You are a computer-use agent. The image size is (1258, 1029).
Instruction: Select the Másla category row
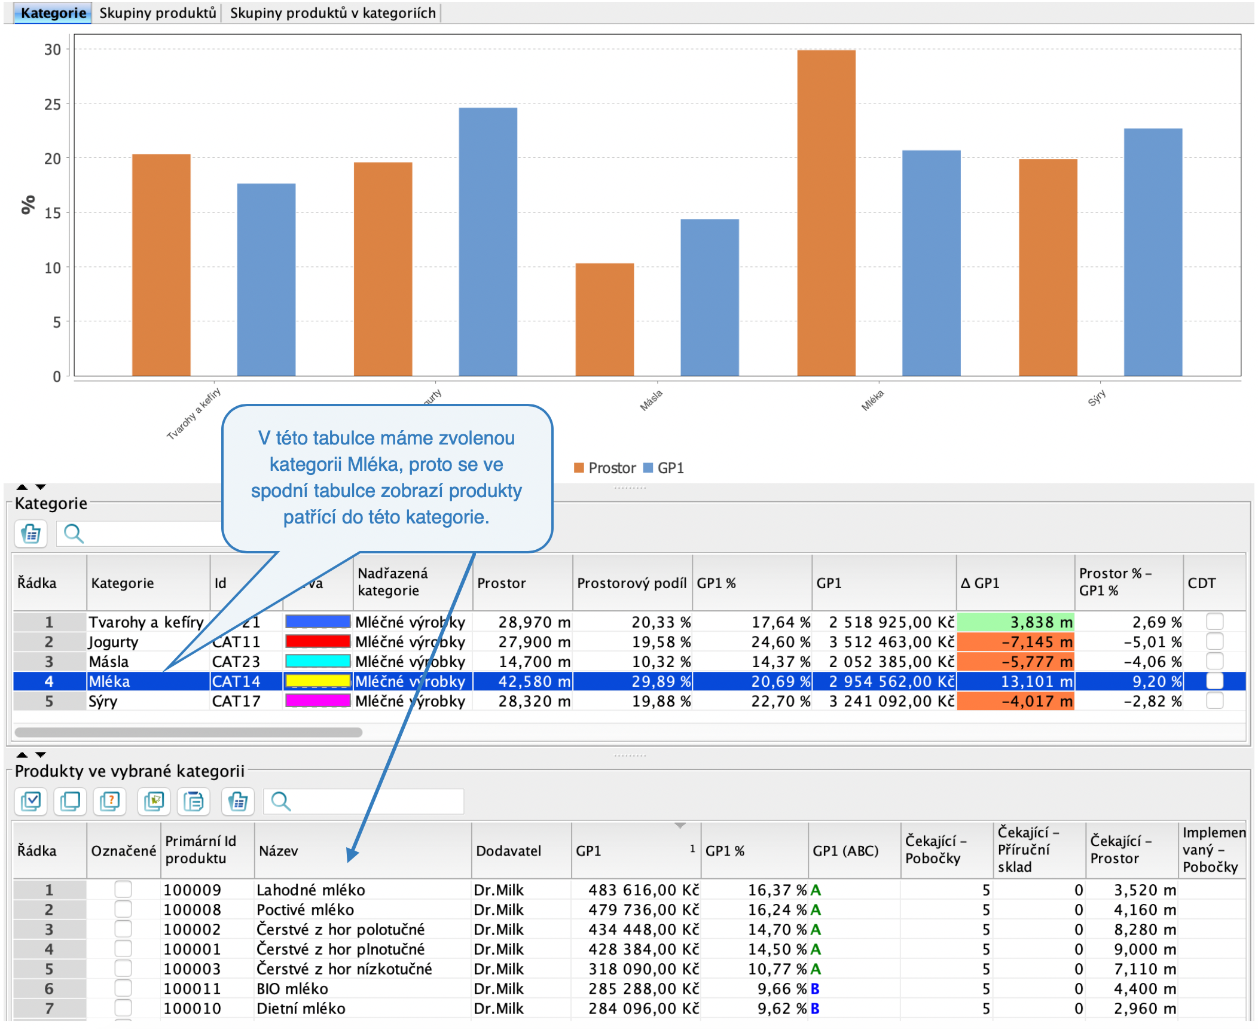pyautogui.click(x=629, y=661)
